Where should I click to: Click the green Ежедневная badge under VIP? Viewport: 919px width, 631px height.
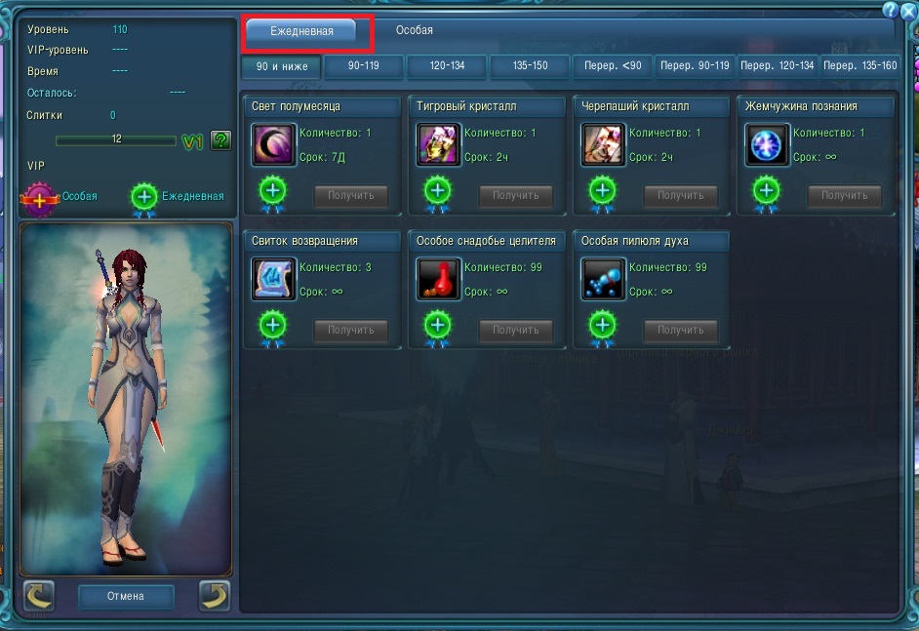click(144, 199)
